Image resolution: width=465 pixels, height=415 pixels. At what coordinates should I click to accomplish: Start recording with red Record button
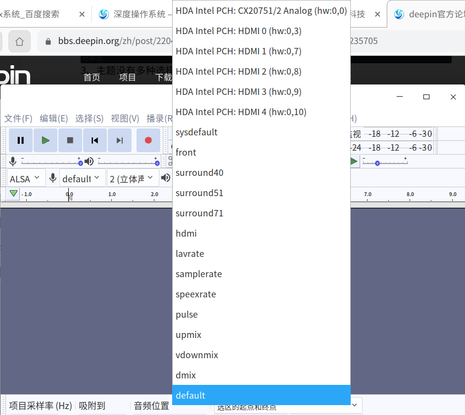pos(148,140)
